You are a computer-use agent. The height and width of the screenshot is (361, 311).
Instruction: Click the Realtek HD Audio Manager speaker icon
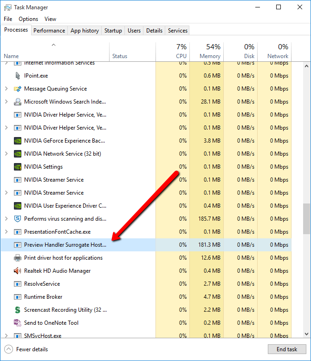click(x=18, y=271)
